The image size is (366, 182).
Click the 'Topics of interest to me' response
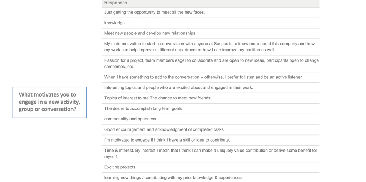click(x=157, y=98)
